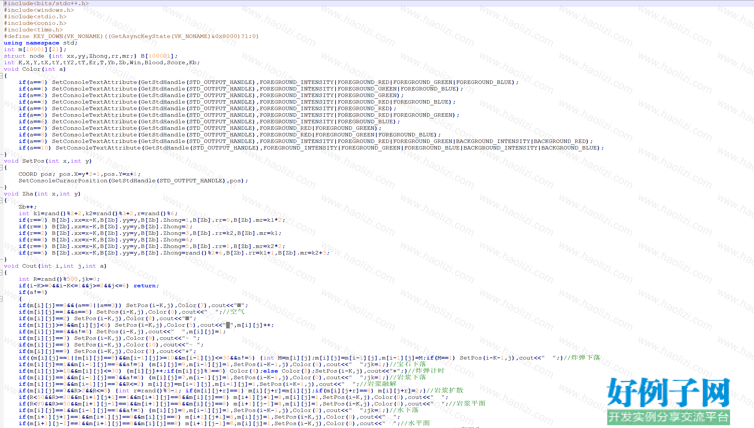The height and width of the screenshot is (428, 754).
Task: Click the SetConsoleCursorPosition call line
Action: tap(133, 181)
